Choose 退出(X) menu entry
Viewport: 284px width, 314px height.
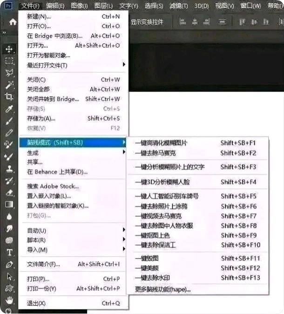(x=73, y=303)
